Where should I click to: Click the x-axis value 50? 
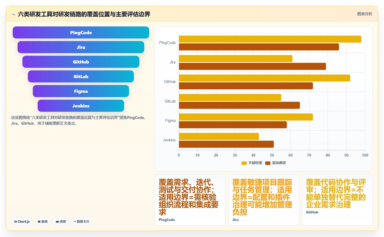pyautogui.click(x=272, y=155)
